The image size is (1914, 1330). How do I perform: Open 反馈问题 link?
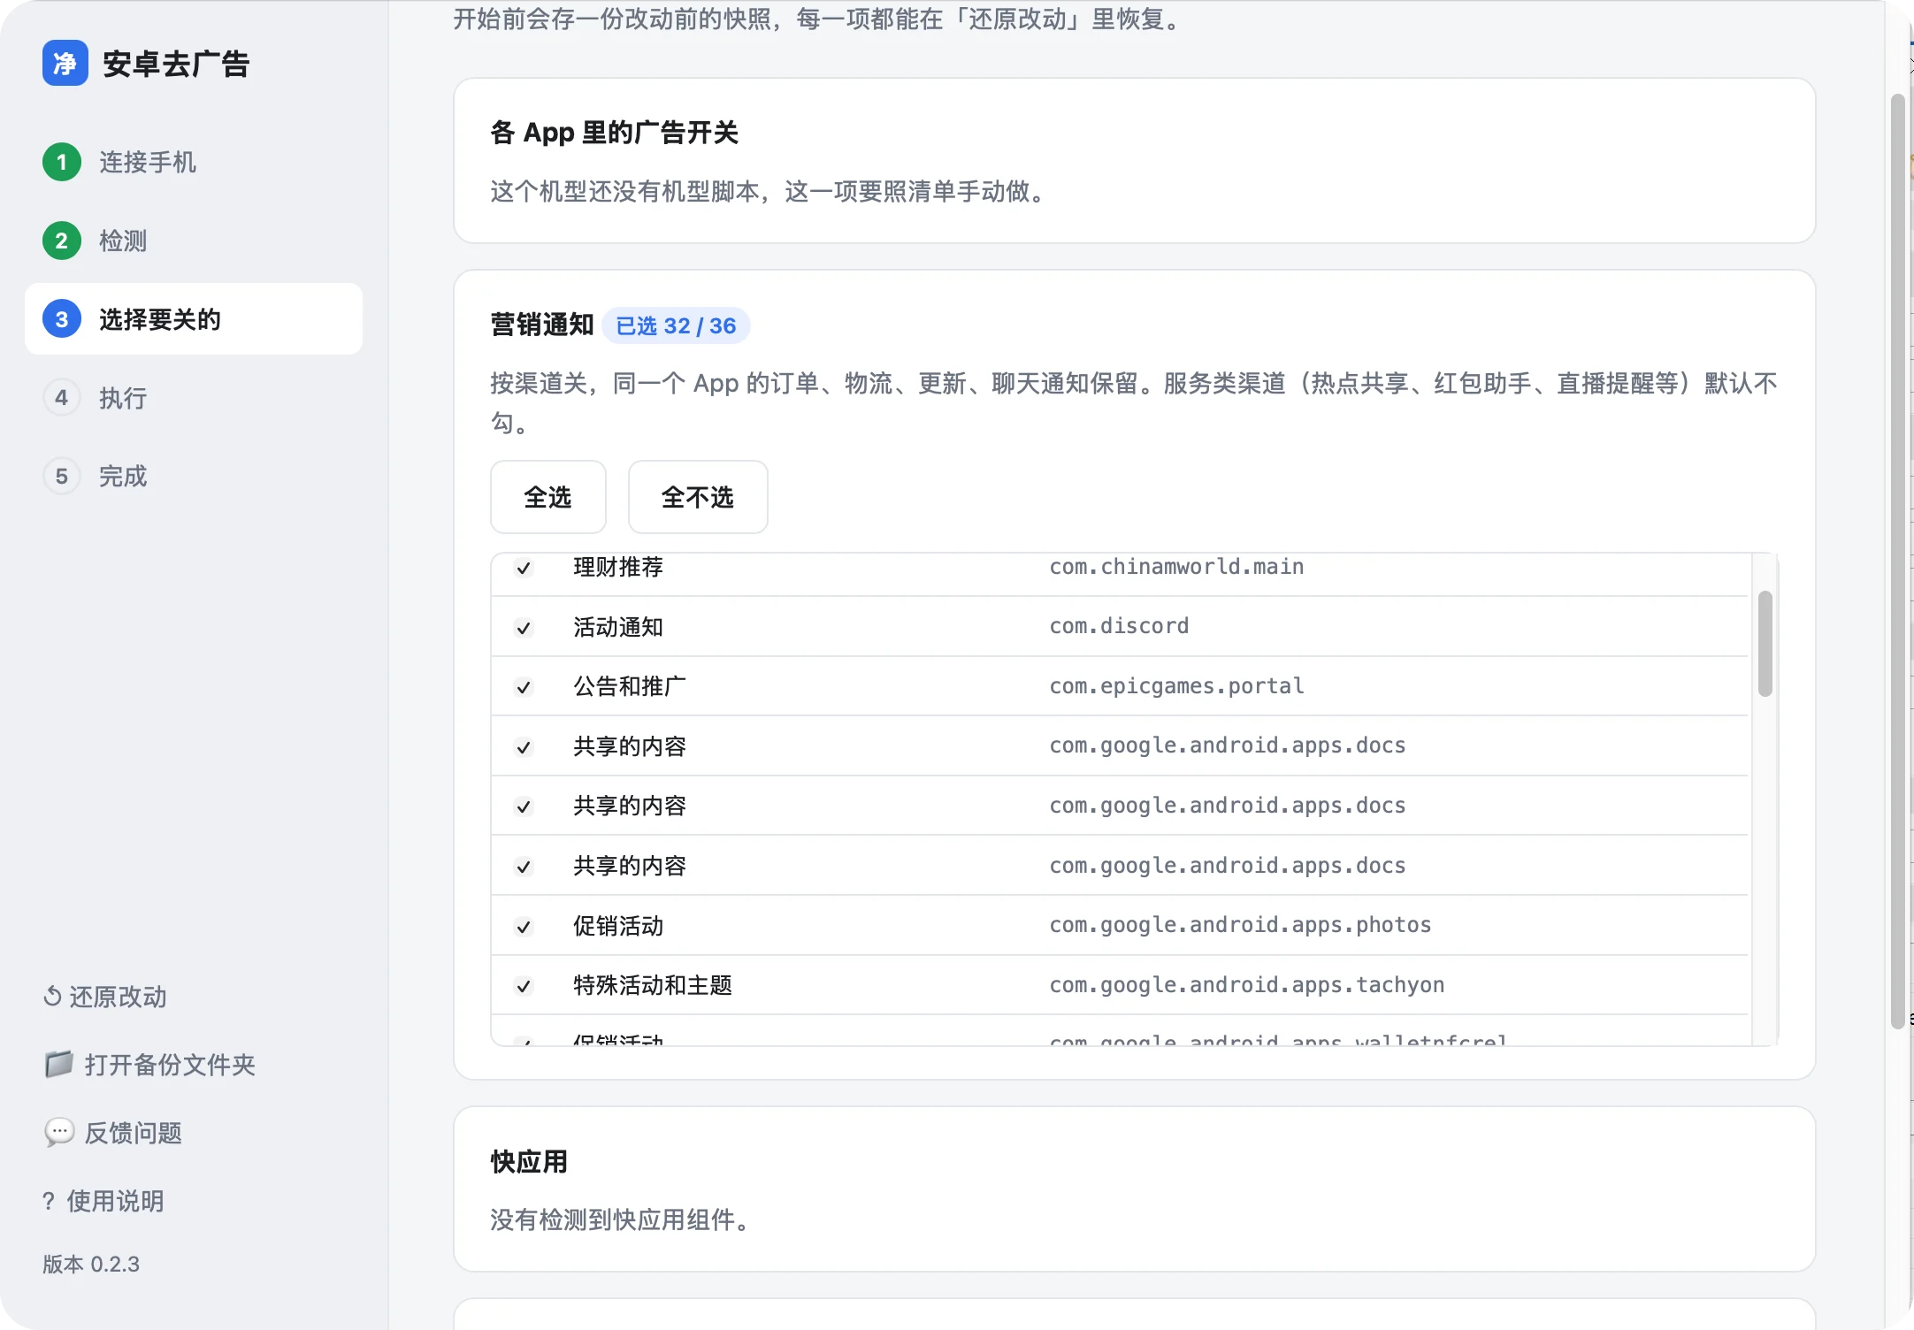point(112,1132)
